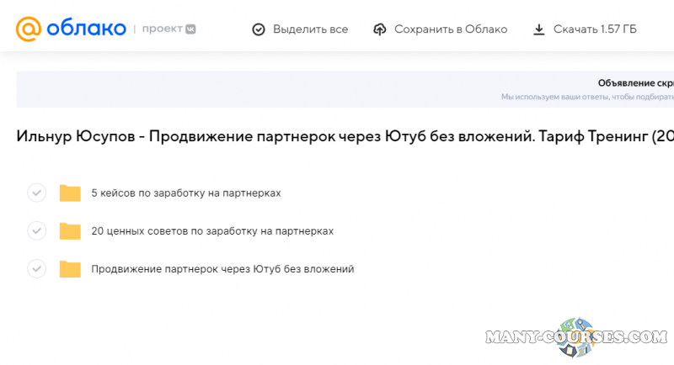Select checkbox next to 20 ценных советов
Viewport: 674px width, 365px height.
pos(36,230)
